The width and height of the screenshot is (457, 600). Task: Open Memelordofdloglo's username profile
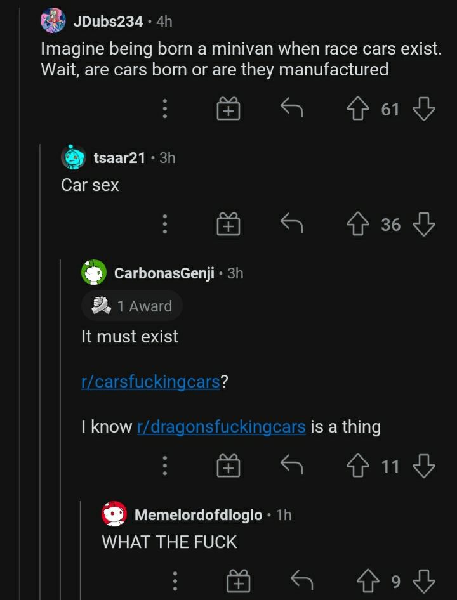point(198,514)
